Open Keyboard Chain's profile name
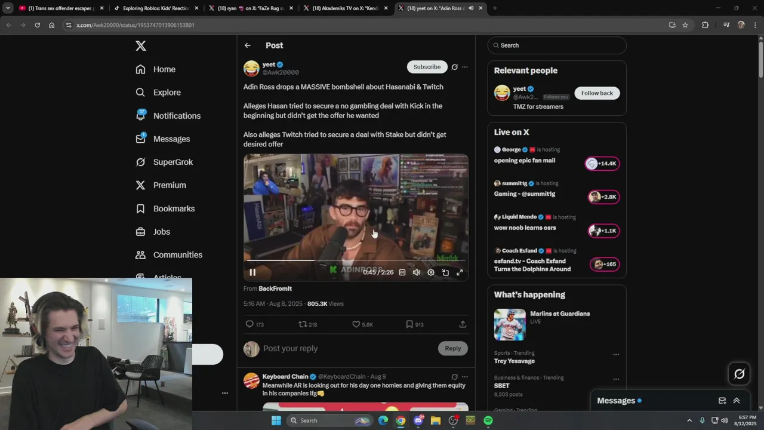The height and width of the screenshot is (430, 764). [x=285, y=377]
